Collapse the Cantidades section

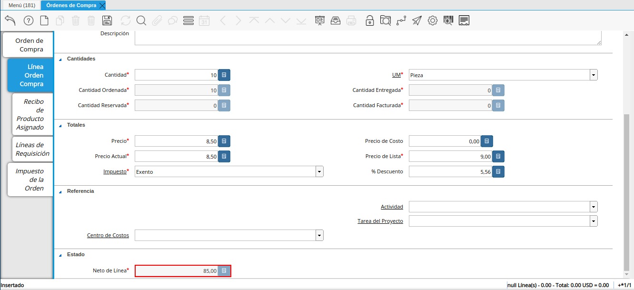pyautogui.click(x=60, y=59)
